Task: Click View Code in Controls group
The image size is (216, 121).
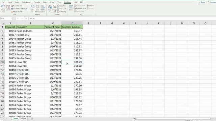Action: tap(61, 9)
